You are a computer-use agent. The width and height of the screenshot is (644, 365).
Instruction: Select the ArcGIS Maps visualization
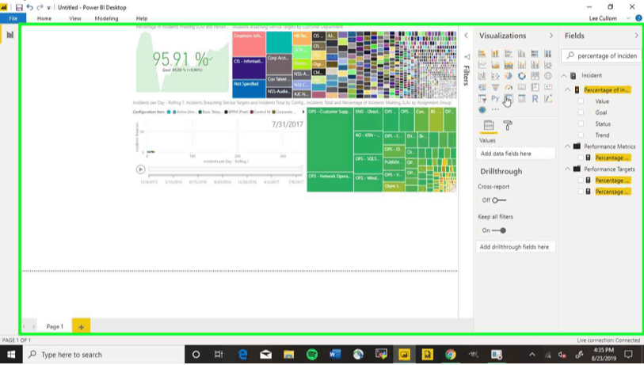click(x=482, y=109)
